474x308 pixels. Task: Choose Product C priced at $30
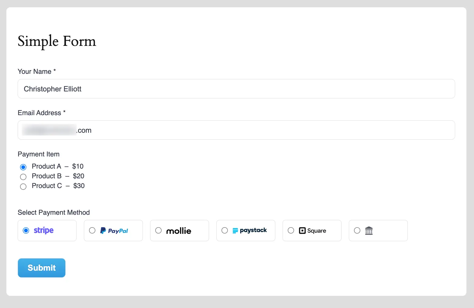click(23, 187)
